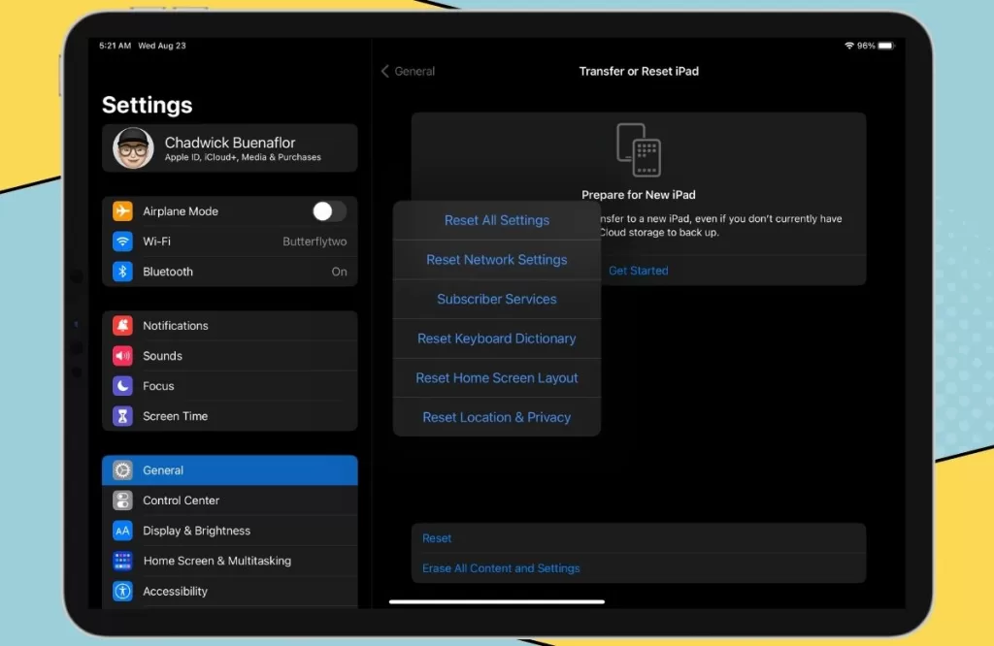
Task: Open Screen Time settings
Action: tap(229, 416)
